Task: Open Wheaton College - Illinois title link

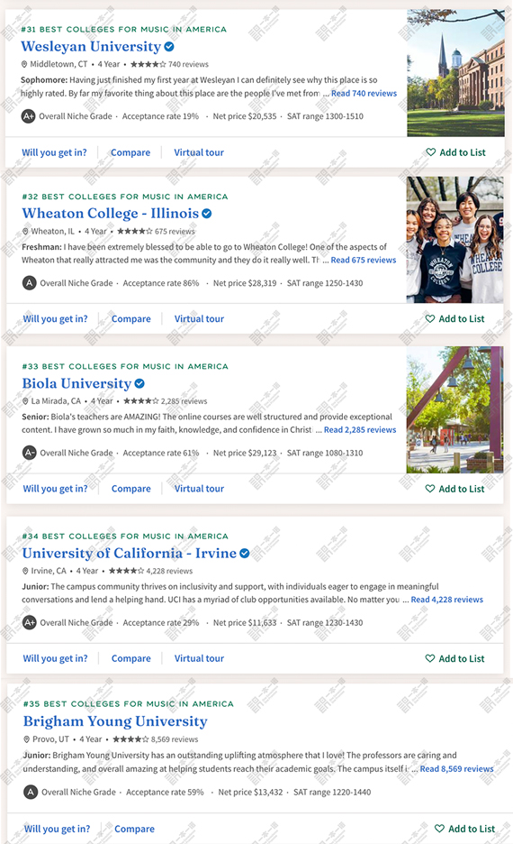Action: (110, 214)
